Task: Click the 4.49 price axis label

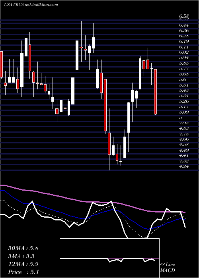Action: pyautogui.click(x=184, y=150)
